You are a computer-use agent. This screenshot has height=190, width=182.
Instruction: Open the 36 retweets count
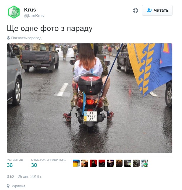[x=10, y=165]
